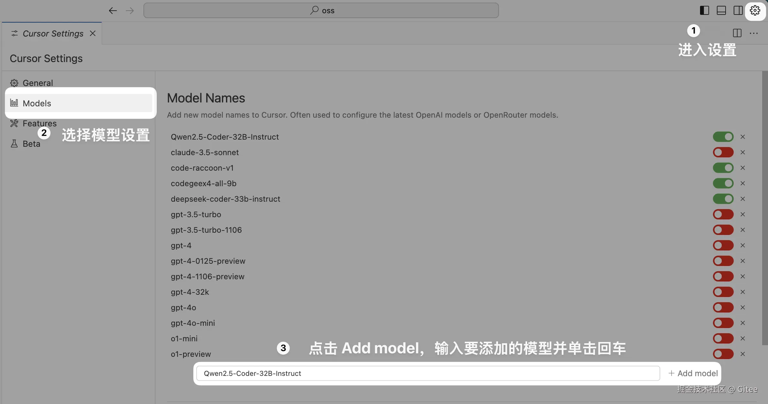
Task: Click the model name input field
Action: pyautogui.click(x=427, y=373)
